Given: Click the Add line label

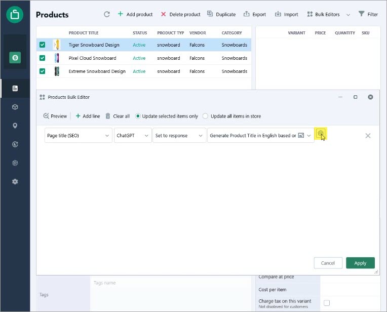Looking at the screenshot, I should coord(91,116).
